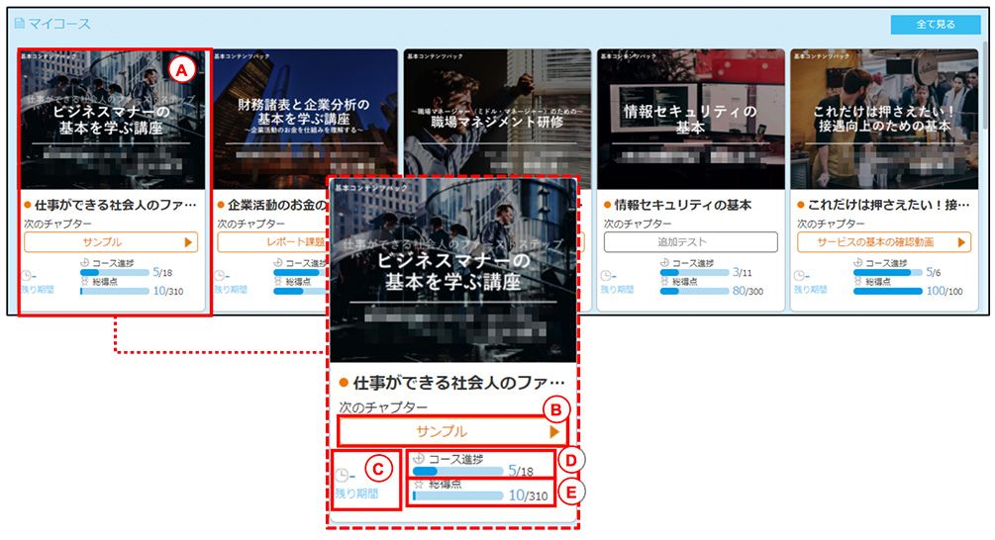Click the 追加テスト chapter button
The height and width of the screenshot is (540, 995).
tap(690, 242)
